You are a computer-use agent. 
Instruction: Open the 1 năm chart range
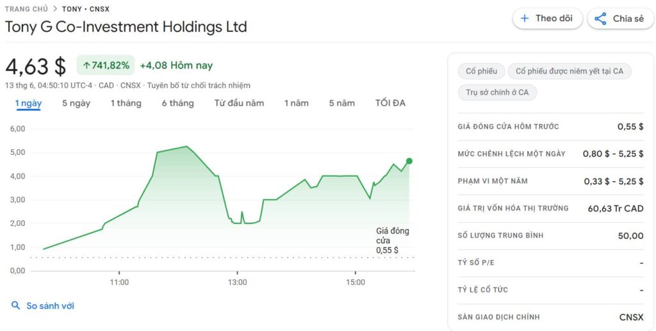(296, 103)
